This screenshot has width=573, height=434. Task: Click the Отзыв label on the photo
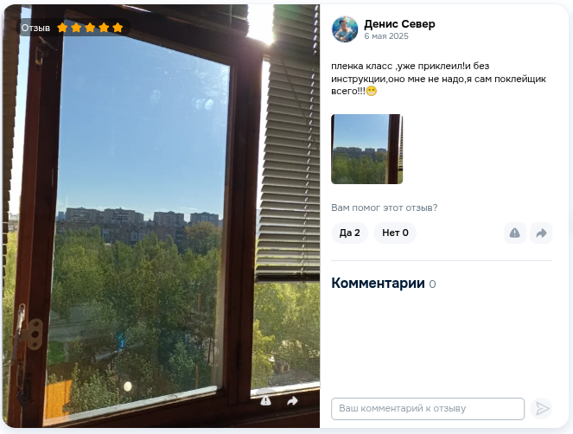point(35,29)
